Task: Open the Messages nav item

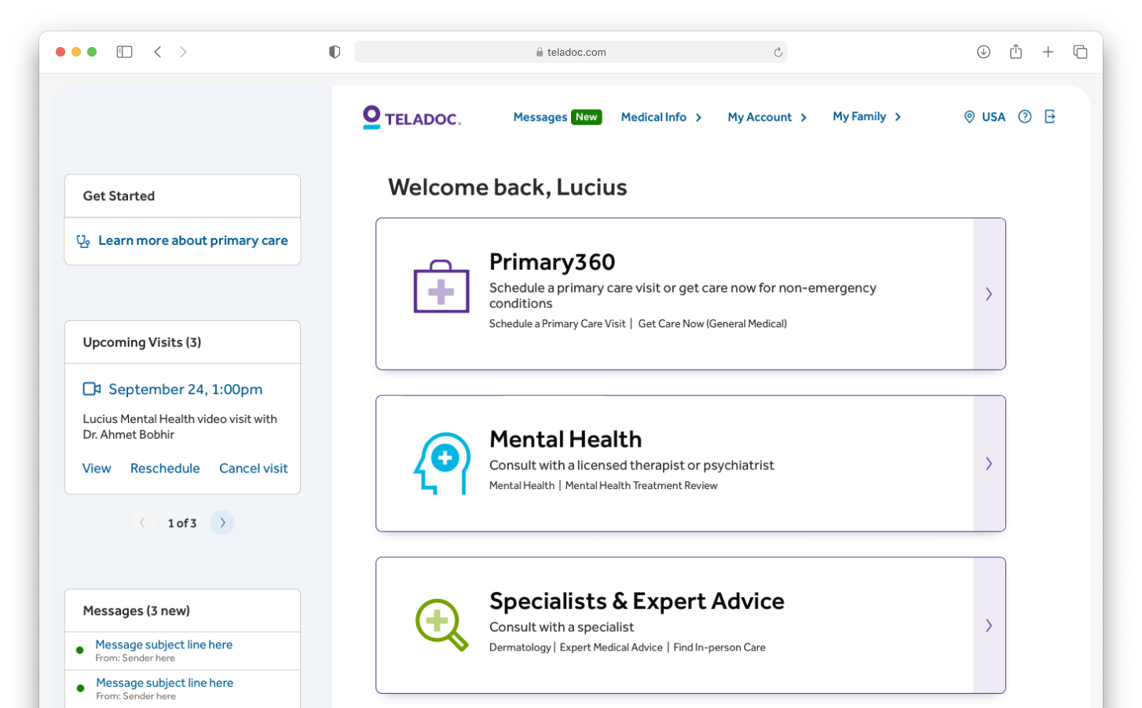Action: click(540, 117)
